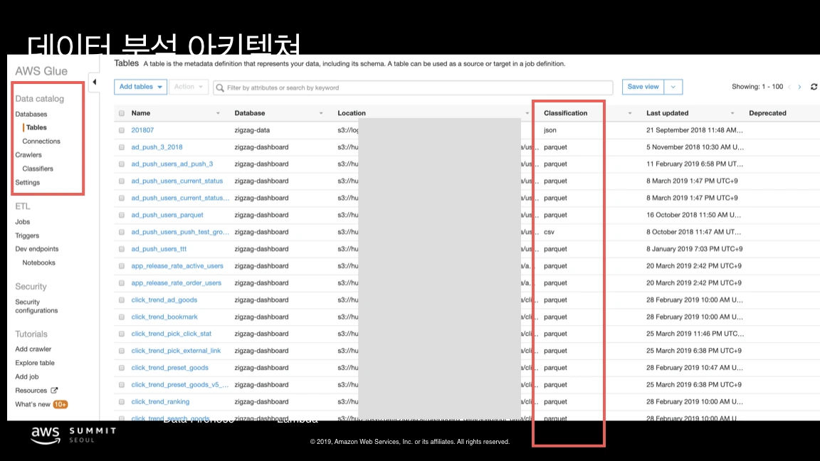
Task: Open Security configurations page
Action: [36, 307]
